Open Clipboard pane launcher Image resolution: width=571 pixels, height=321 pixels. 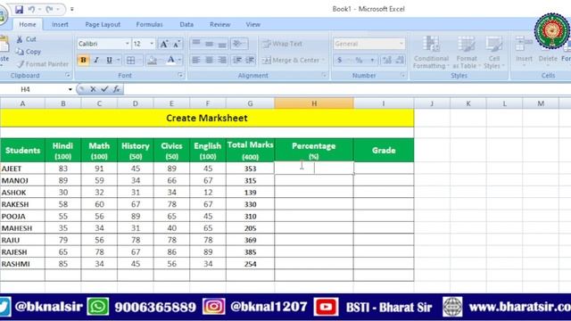(68, 75)
